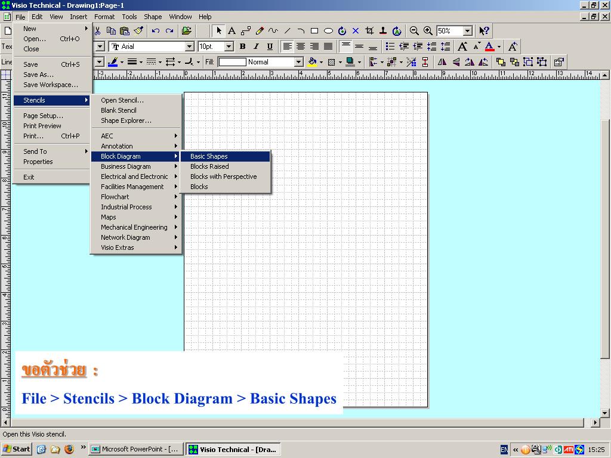Click the Redo arrow
The image size is (611, 458).
tap(169, 31)
